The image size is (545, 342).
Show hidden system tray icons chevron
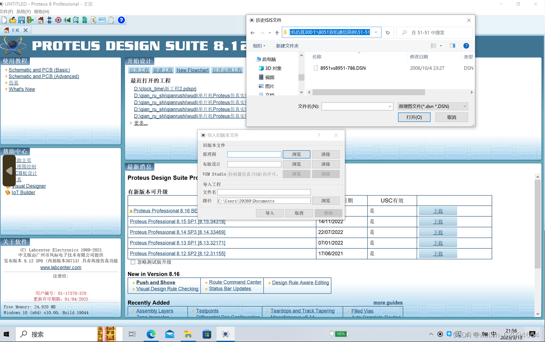[431, 334]
